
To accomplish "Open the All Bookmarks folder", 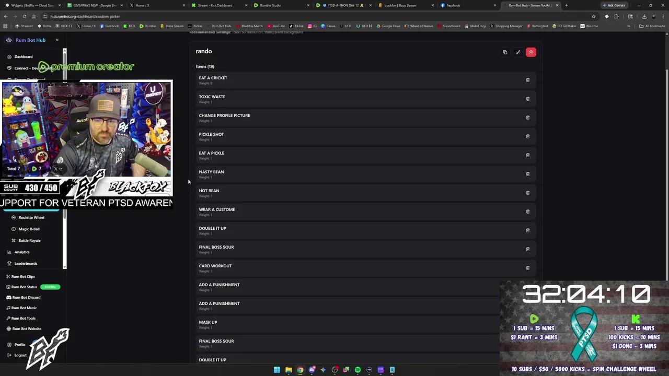I will click(x=652, y=26).
